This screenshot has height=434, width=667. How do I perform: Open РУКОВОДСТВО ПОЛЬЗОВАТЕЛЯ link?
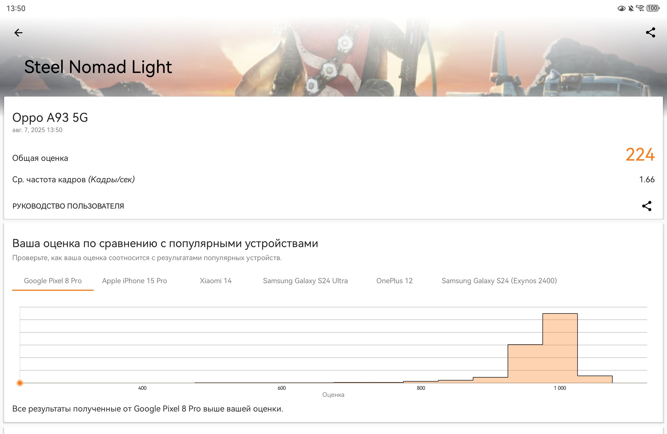tap(68, 206)
